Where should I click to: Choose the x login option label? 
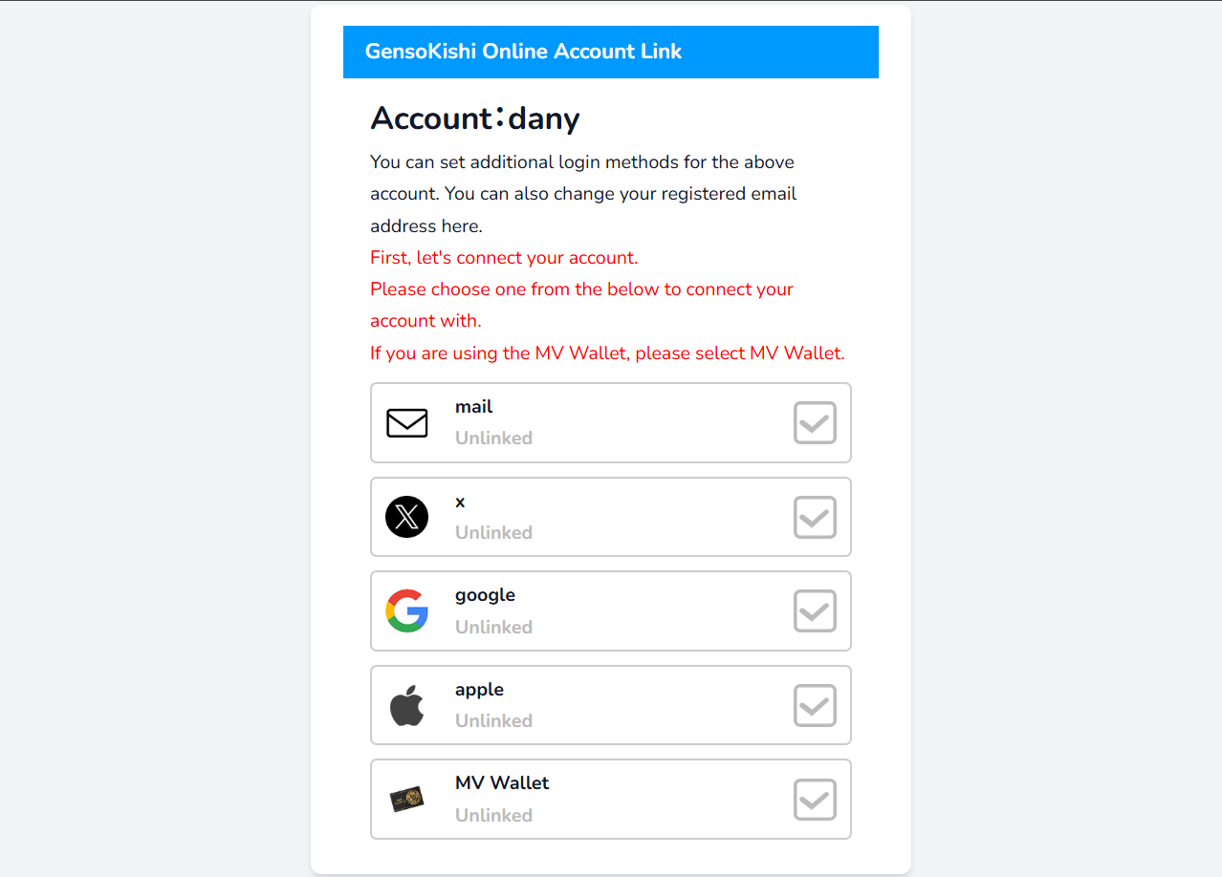click(460, 502)
